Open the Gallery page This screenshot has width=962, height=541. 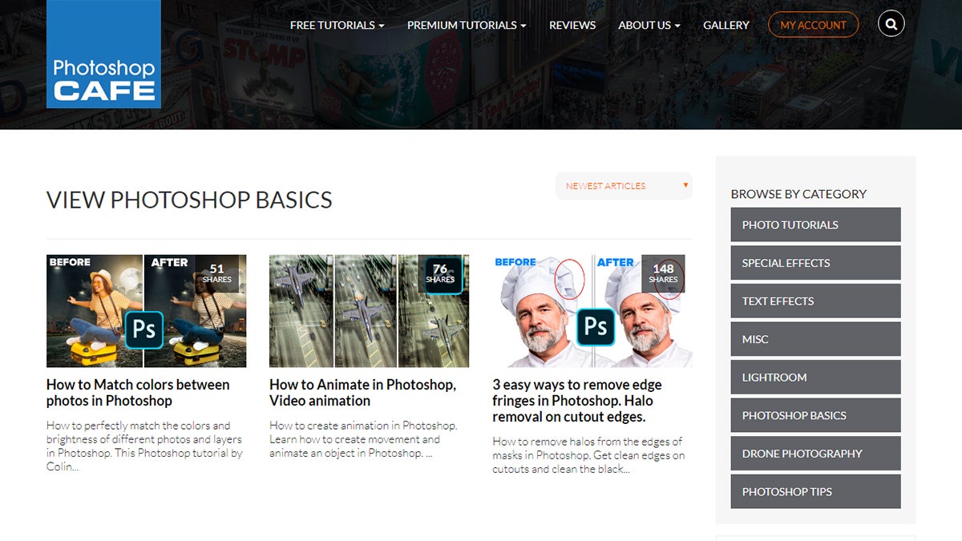coord(726,25)
